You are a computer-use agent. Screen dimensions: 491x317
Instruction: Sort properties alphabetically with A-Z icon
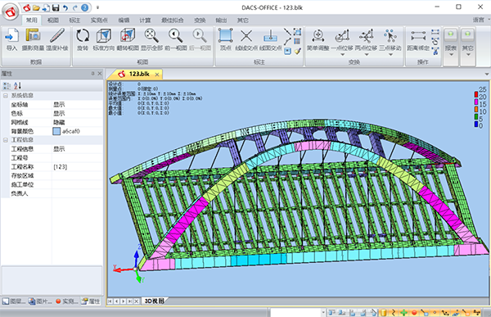[17, 85]
